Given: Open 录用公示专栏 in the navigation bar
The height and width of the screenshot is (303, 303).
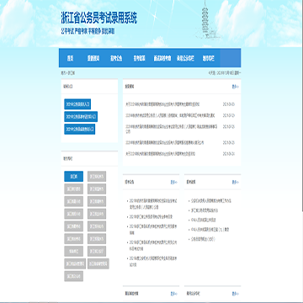Looking at the screenshot, I should click(185, 59).
